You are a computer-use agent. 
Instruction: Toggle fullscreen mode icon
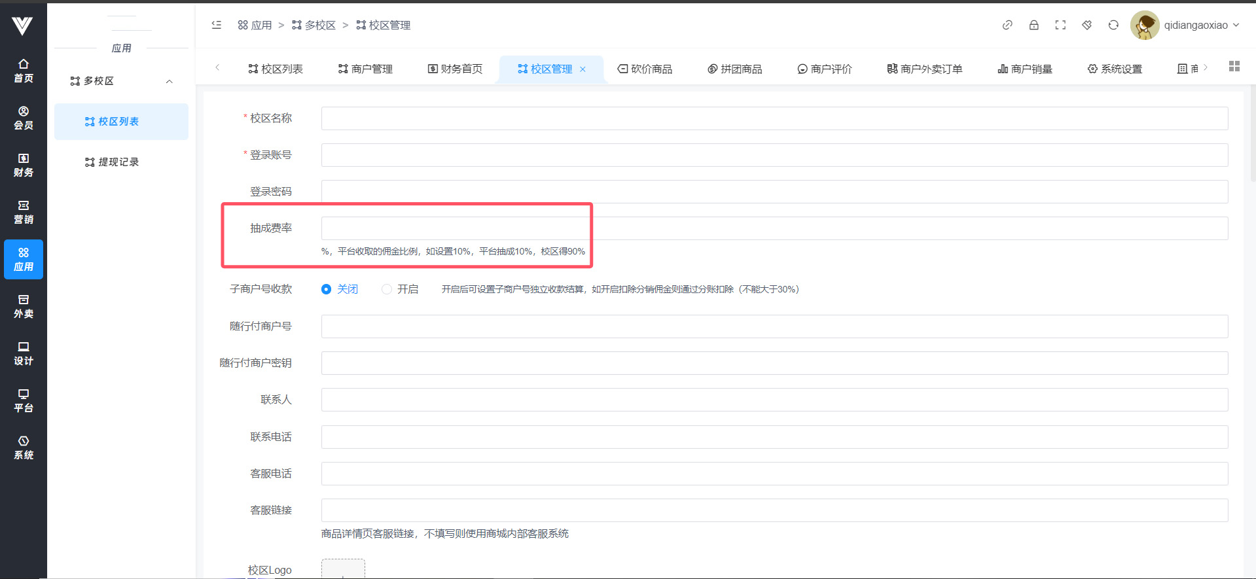tap(1060, 25)
